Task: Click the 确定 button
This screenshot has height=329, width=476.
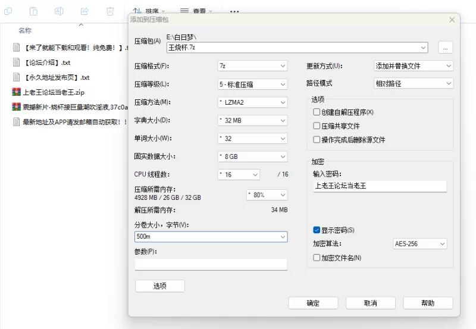Action: pos(313,303)
